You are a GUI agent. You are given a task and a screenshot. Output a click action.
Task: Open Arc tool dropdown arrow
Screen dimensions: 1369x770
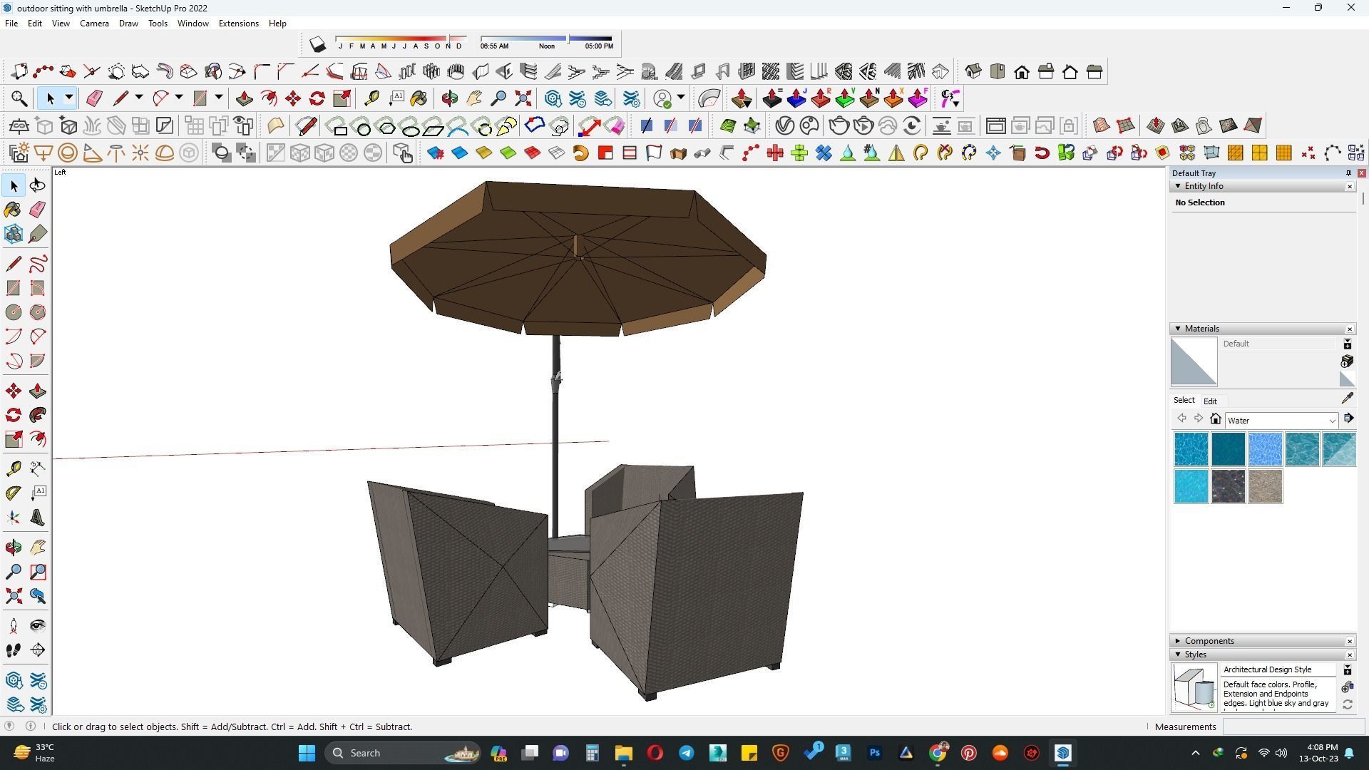[x=179, y=98]
